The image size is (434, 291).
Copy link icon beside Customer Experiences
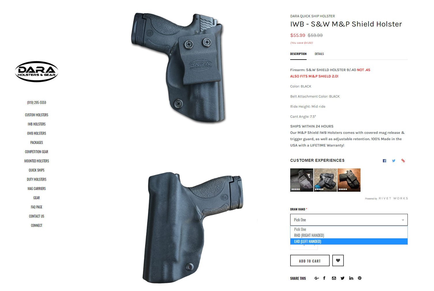(x=403, y=161)
